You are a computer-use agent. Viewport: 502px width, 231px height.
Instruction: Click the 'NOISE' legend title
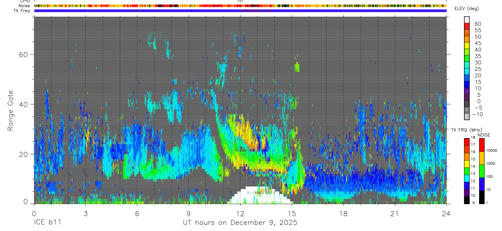(x=484, y=135)
